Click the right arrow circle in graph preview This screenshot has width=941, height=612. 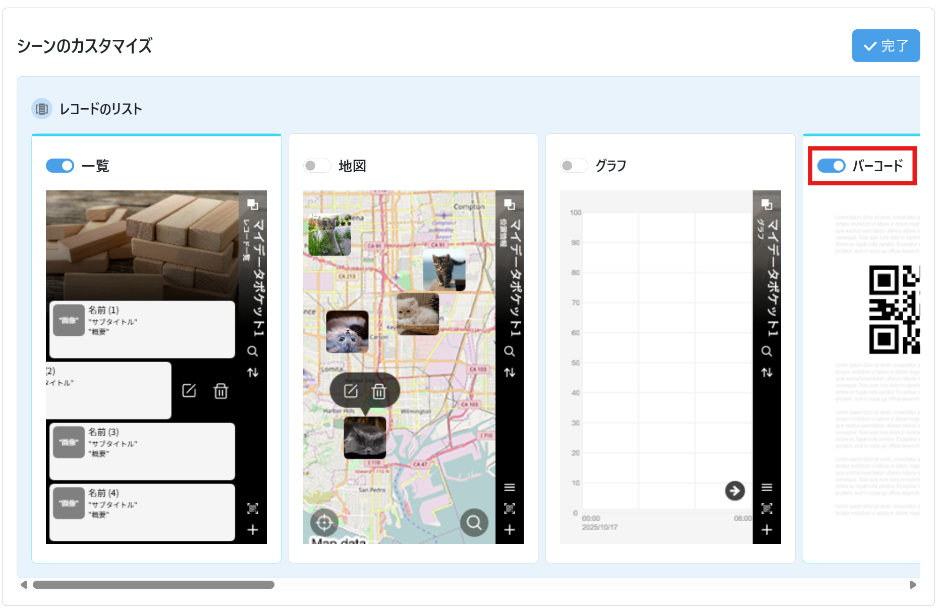click(x=735, y=490)
